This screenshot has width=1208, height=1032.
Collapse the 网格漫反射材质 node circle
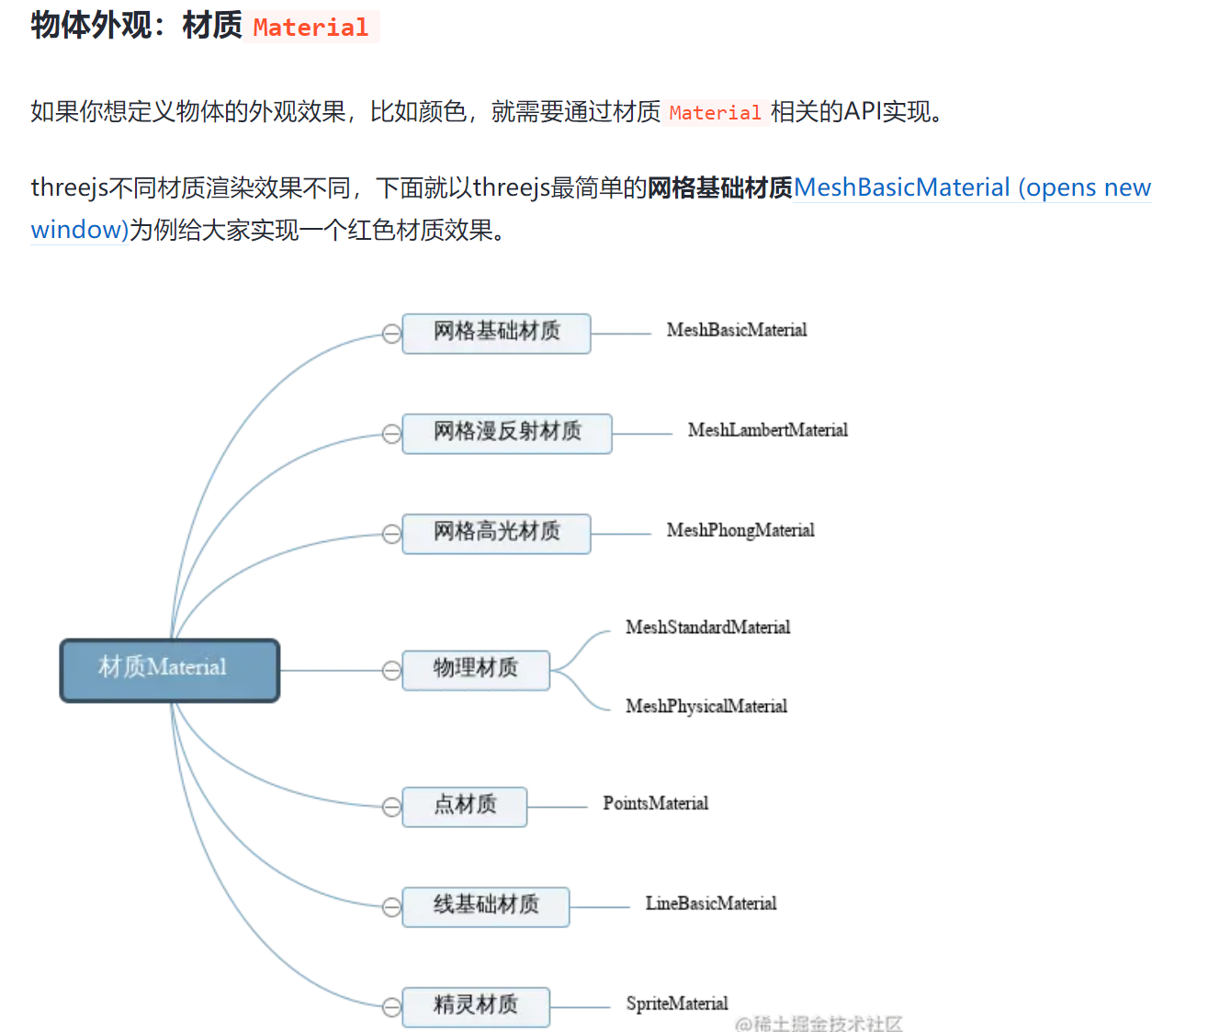(391, 434)
